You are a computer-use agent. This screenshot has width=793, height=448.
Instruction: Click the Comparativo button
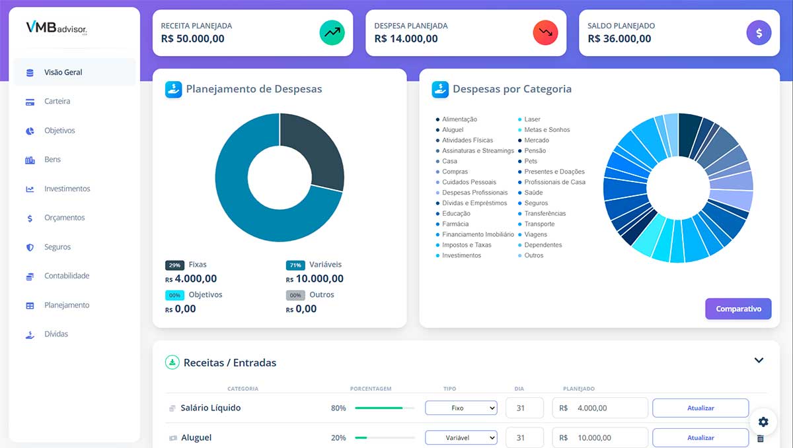click(738, 309)
